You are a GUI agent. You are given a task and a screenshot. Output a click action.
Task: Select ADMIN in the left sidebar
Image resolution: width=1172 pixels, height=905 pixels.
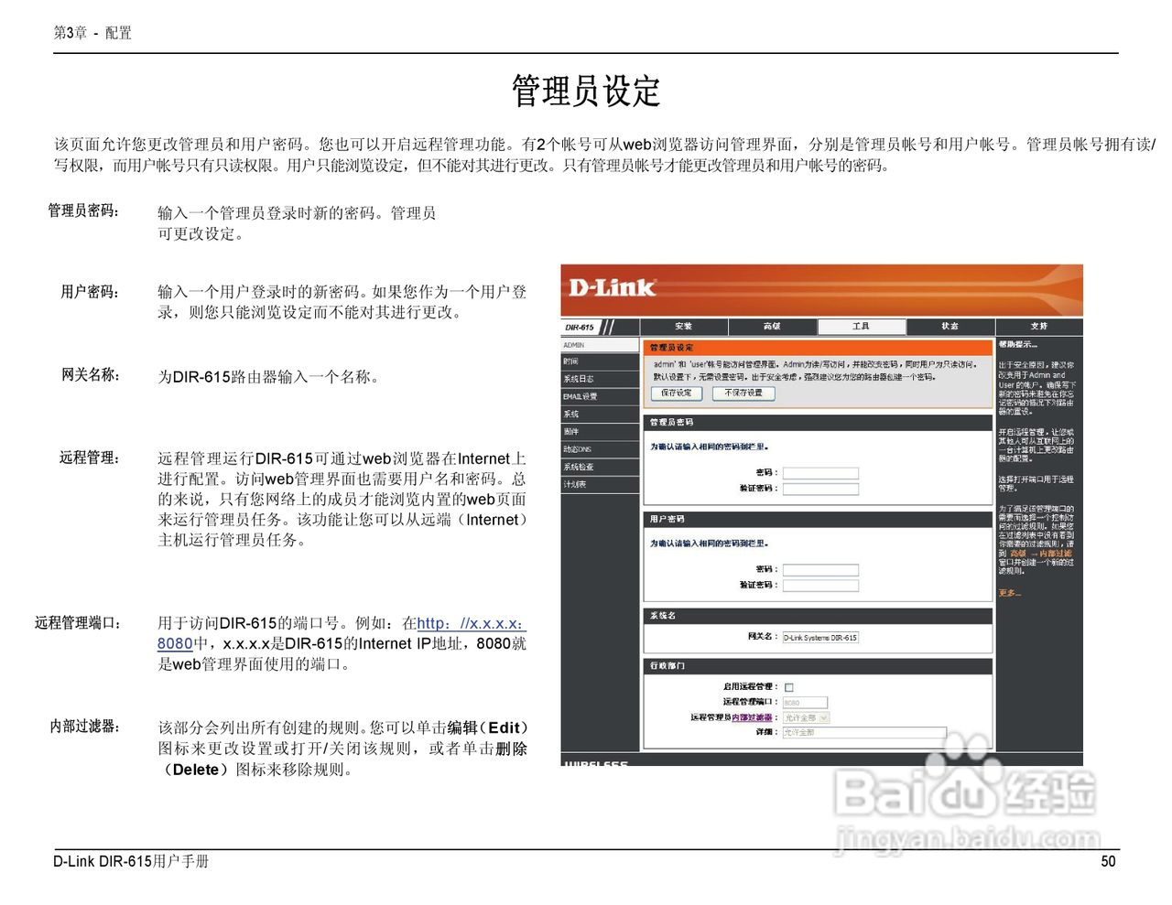(600, 345)
